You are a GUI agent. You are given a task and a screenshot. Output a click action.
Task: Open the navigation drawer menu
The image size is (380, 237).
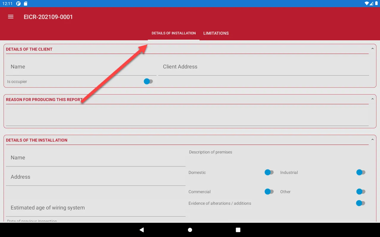[x=10, y=17]
